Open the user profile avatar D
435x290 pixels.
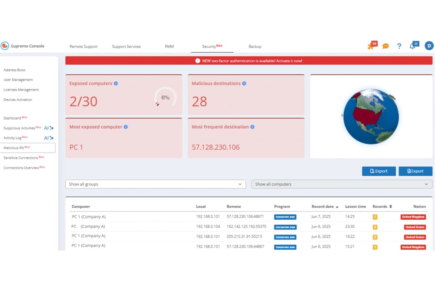click(x=429, y=46)
